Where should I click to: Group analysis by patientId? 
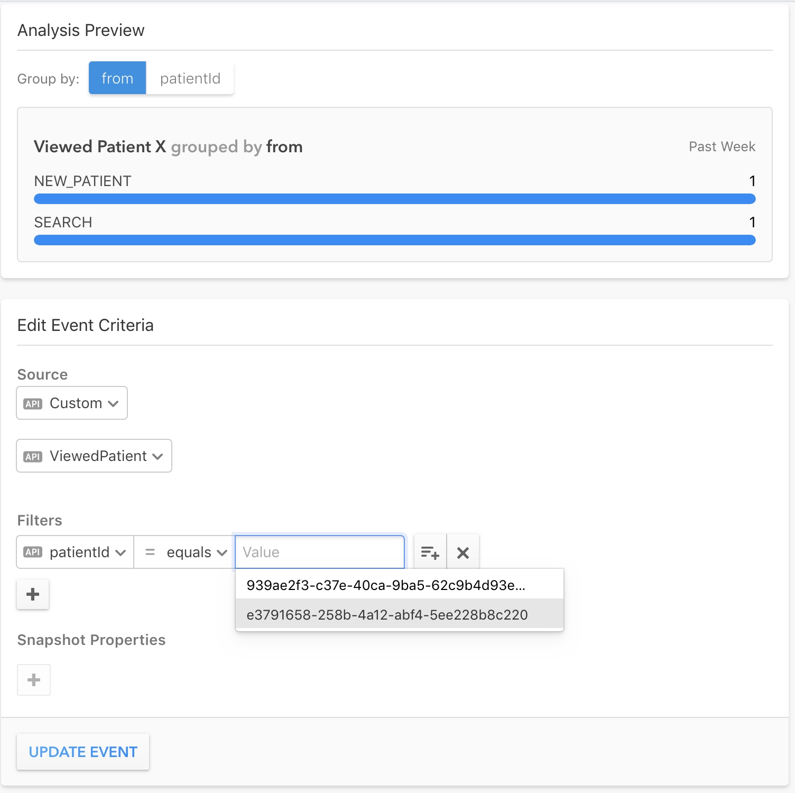(190, 78)
